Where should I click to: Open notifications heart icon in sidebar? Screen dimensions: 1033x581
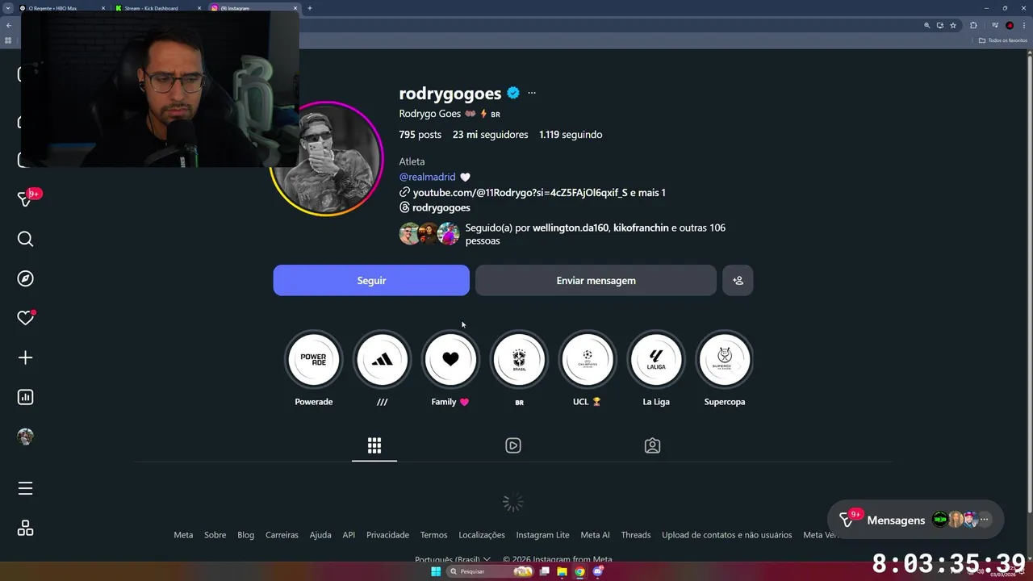(x=25, y=318)
